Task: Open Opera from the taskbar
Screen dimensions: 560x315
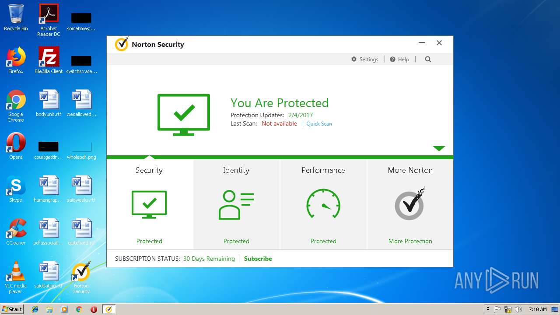Action: (94, 309)
